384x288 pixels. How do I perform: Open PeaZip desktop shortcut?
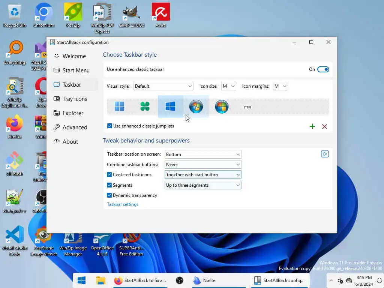[x=73, y=15]
